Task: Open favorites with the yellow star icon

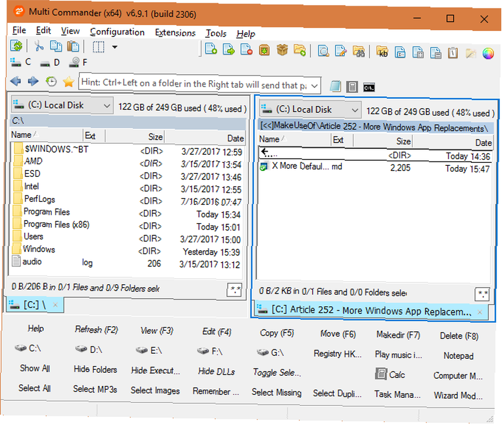Action: coord(68,82)
